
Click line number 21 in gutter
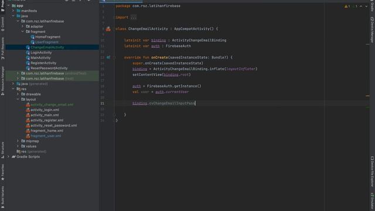click(x=103, y=103)
